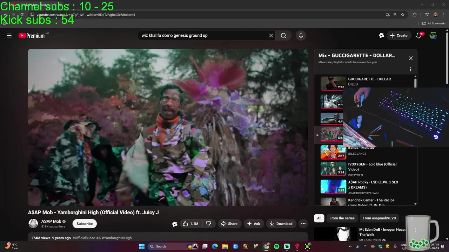Select the All filter chip
Screen dimensions: 449x252
pos(319,218)
